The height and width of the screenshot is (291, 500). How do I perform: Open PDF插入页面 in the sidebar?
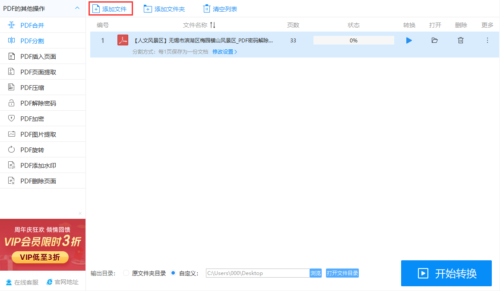pyautogui.click(x=43, y=57)
